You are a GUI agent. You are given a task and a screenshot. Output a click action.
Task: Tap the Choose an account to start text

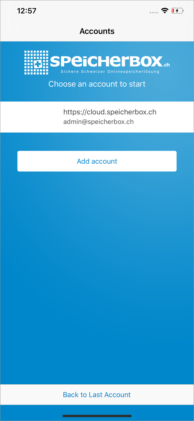(x=97, y=84)
